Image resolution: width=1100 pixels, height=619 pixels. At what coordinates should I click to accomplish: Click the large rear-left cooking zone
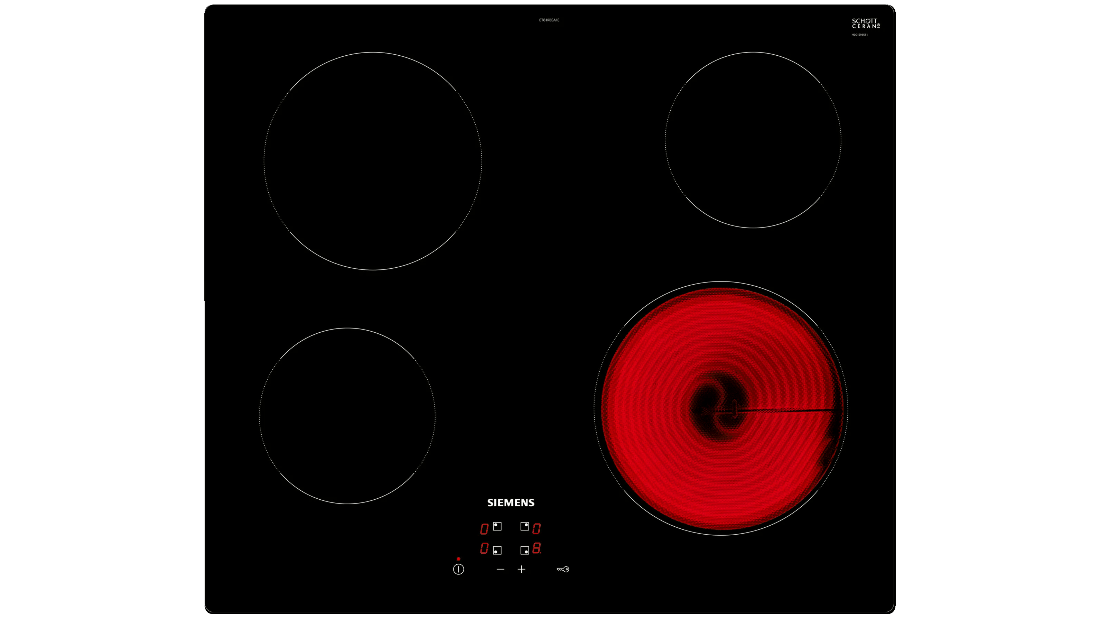point(373,161)
